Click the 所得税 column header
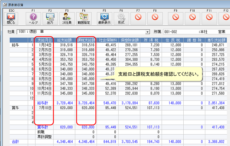The image size is (230, 146). pos(149,40)
